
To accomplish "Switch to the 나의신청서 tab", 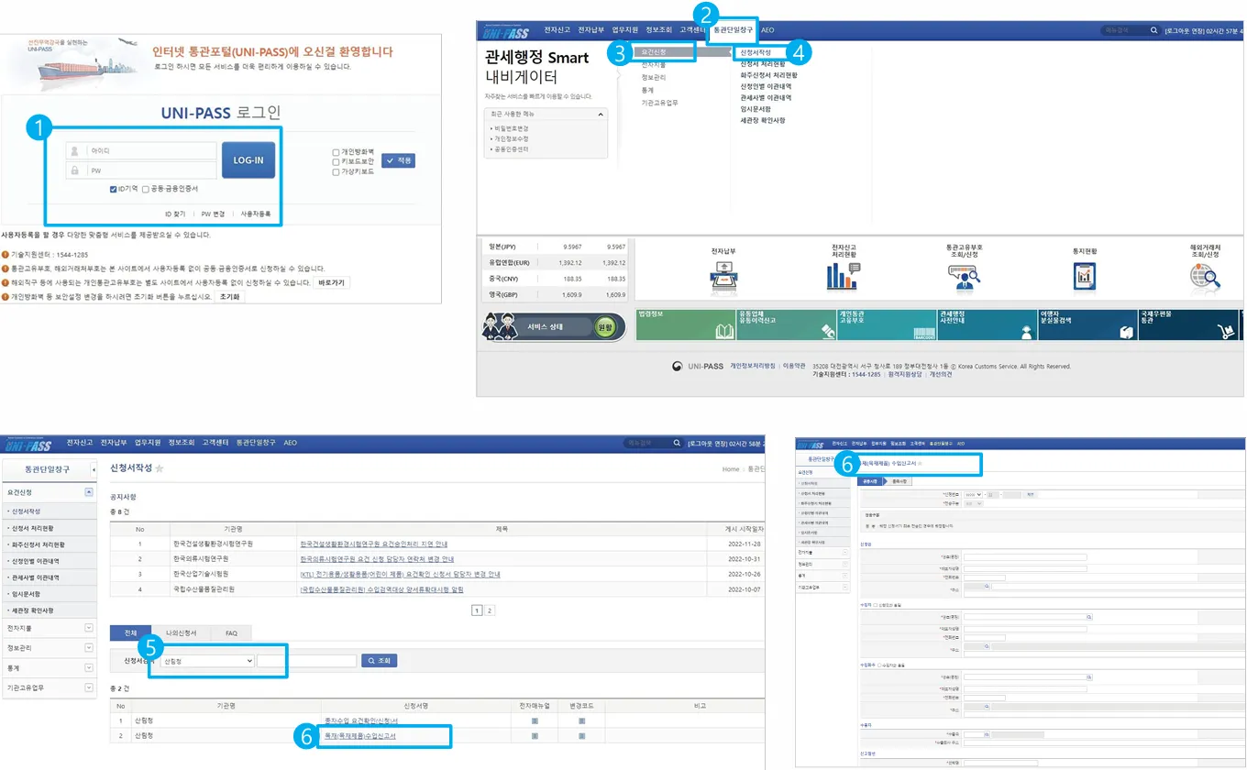I will [182, 633].
